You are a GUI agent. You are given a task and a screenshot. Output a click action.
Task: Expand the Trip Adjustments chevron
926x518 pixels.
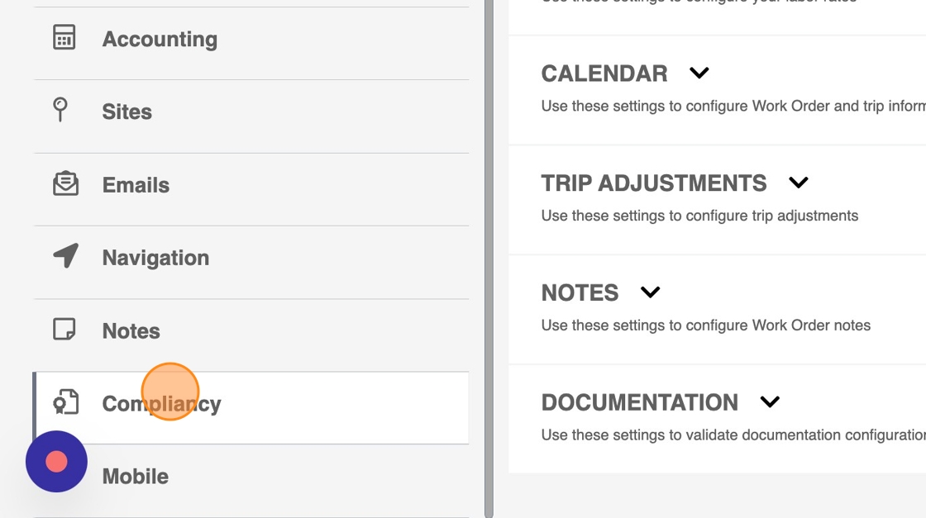[798, 183]
